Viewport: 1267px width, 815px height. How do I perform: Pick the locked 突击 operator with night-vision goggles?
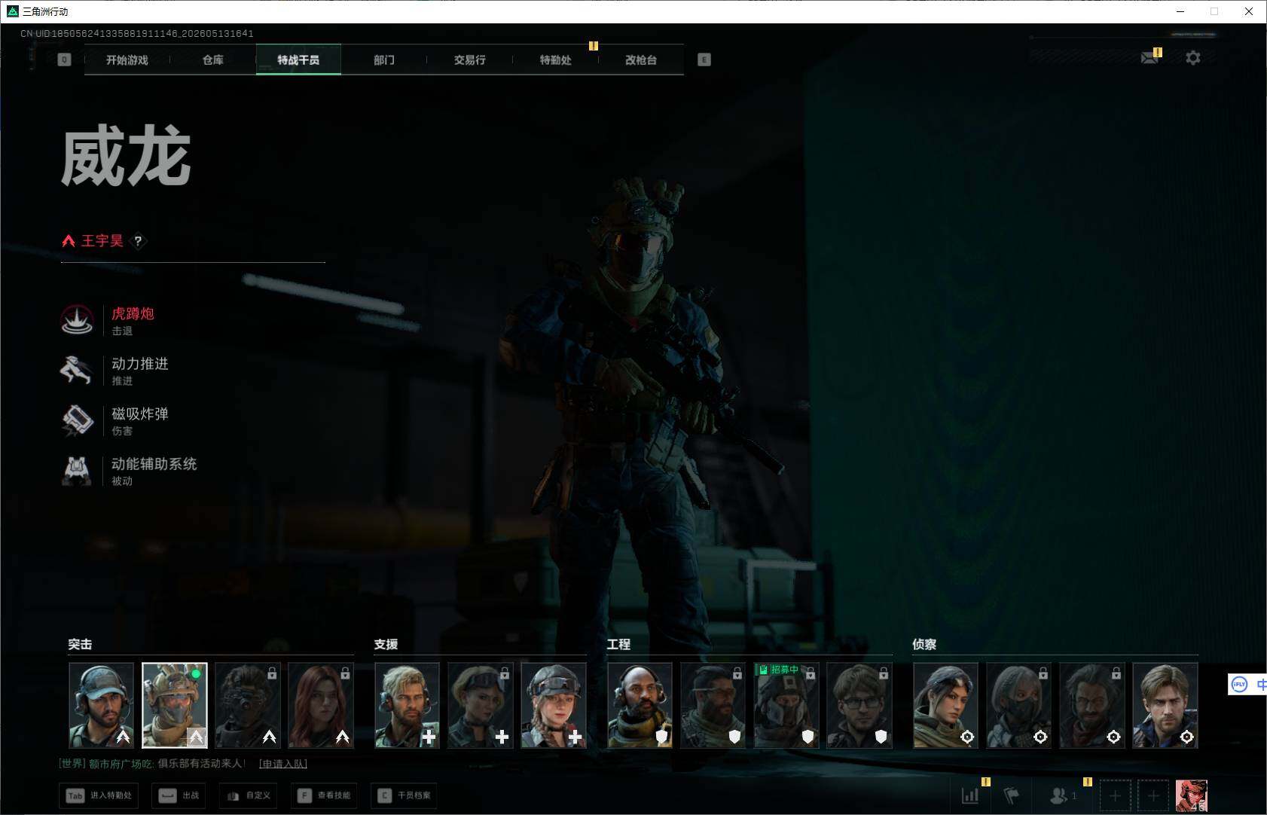pyautogui.click(x=248, y=705)
